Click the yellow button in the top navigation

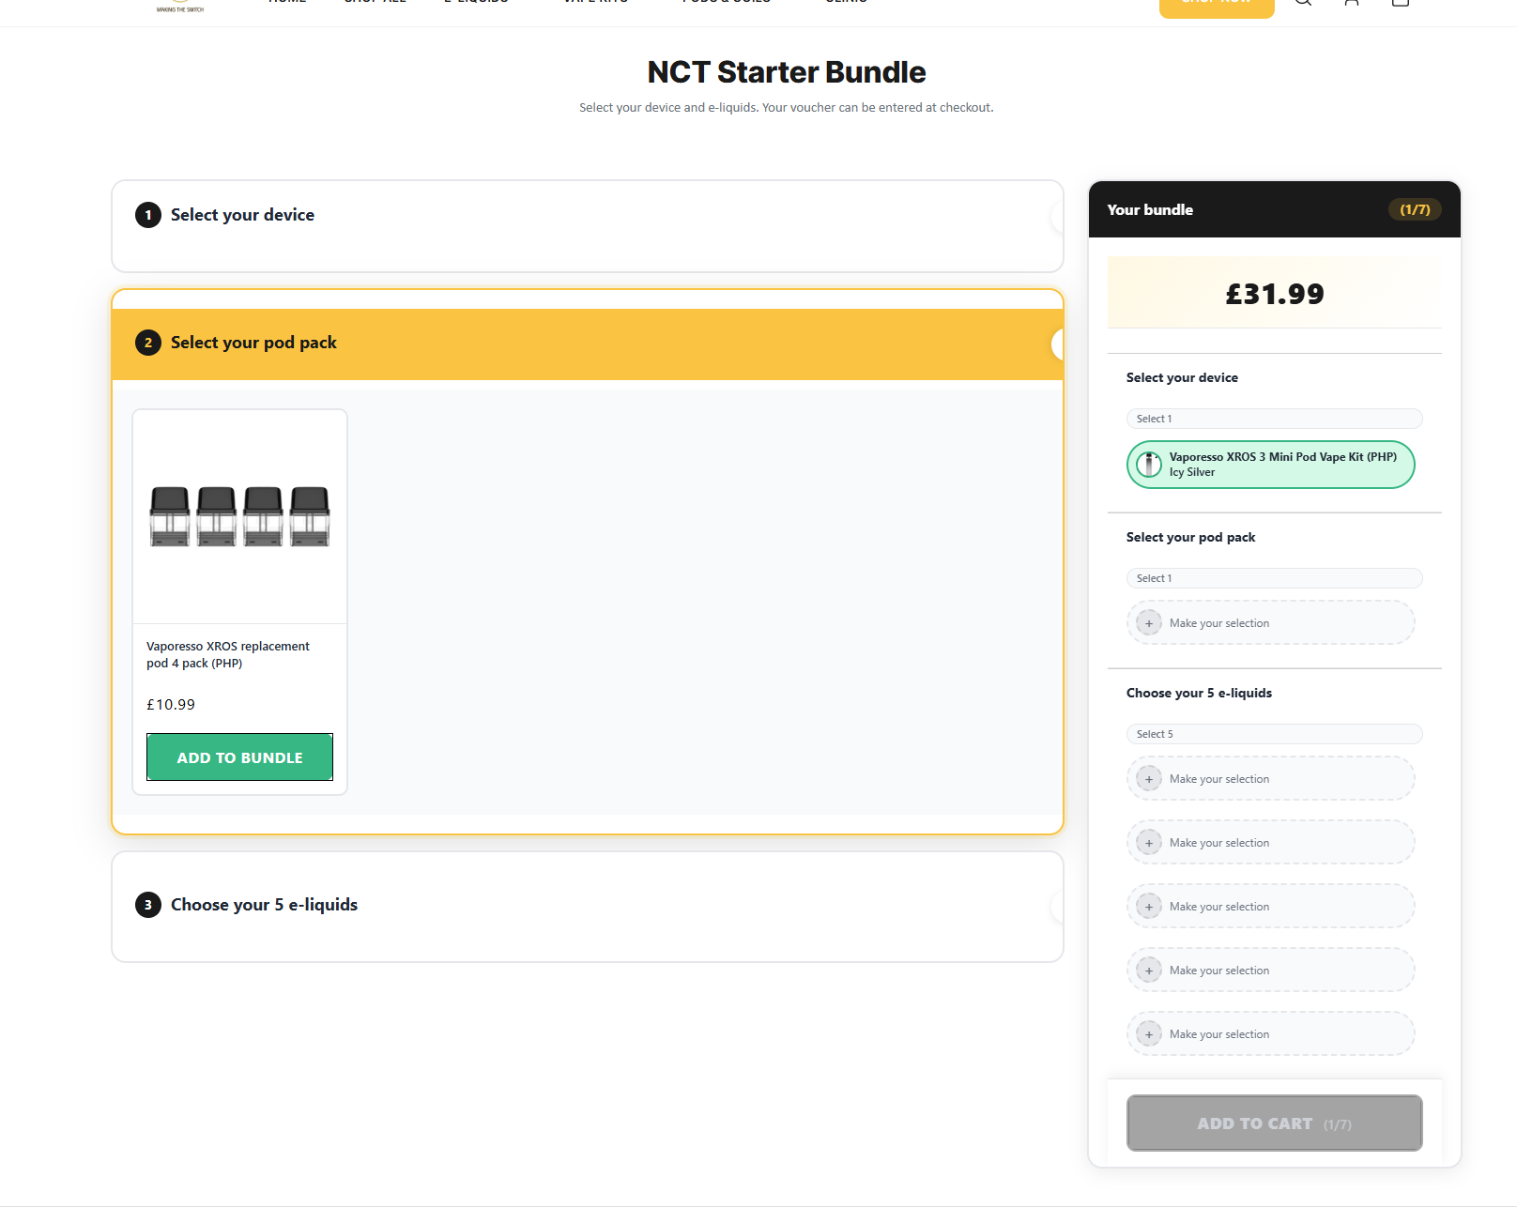pyautogui.click(x=1217, y=8)
